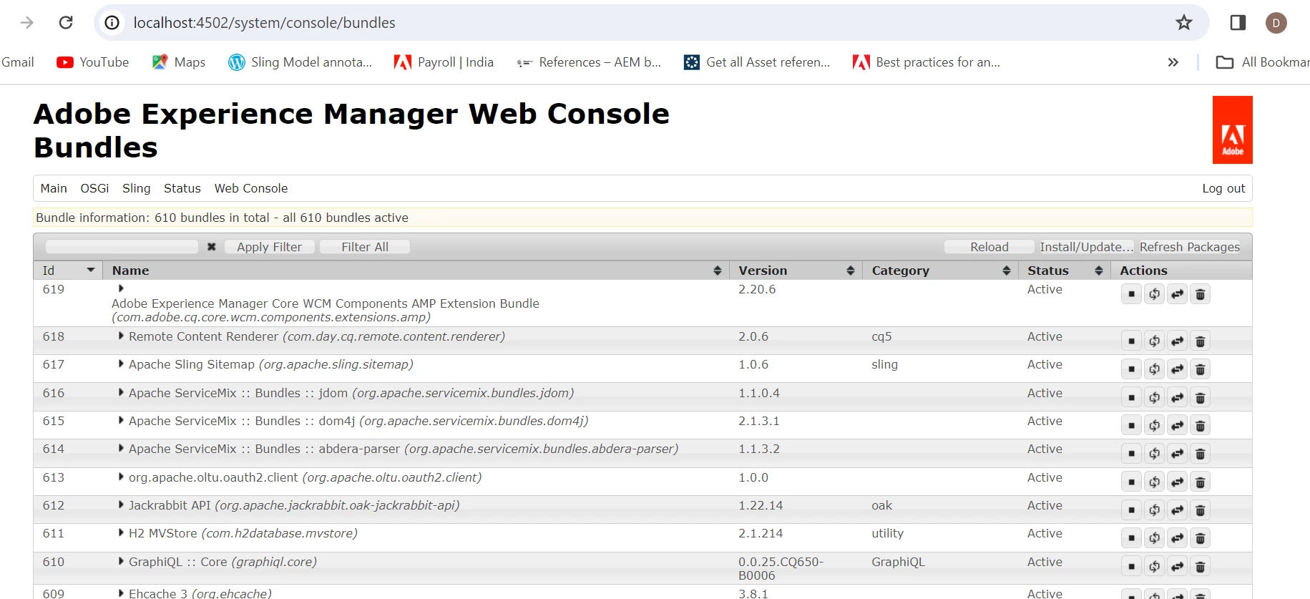The image size is (1310, 599).
Task: Uninstall the dom4j ServiceMix bundle
Action: (x=1200, y=426)
